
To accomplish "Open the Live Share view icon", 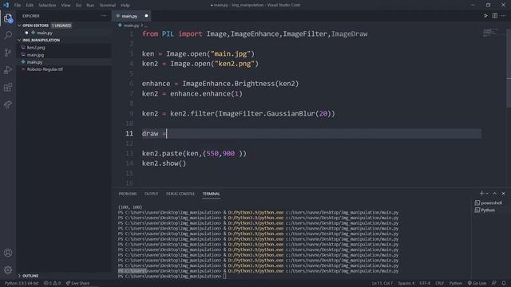I will (x=8, y=104).
